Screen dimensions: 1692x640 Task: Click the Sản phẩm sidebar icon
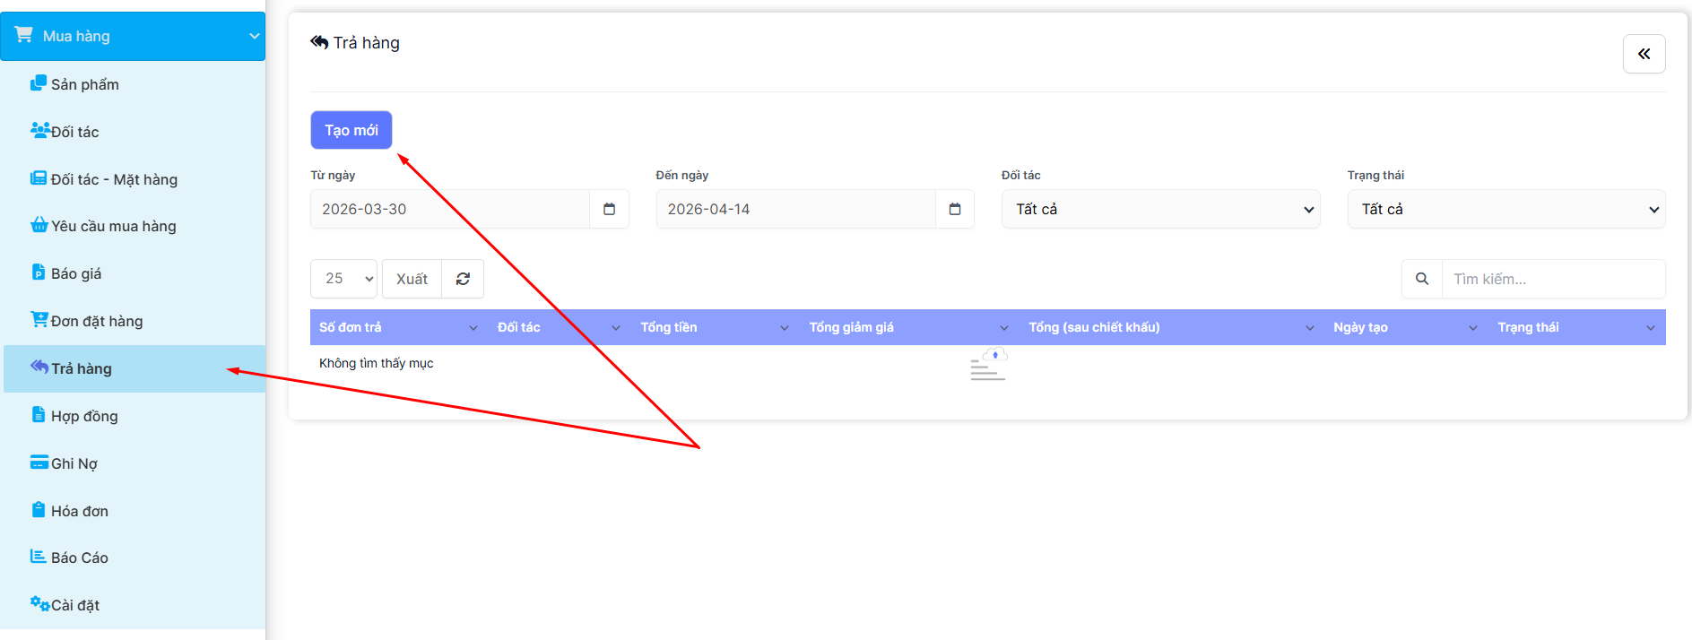(x=39, y=83)
